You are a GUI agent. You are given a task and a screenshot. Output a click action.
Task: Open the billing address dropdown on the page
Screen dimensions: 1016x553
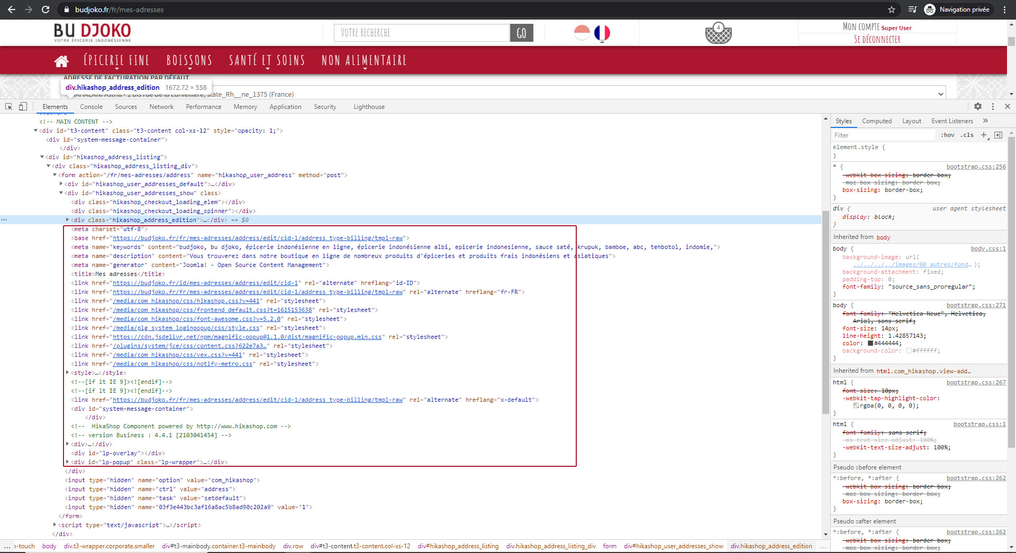click(x=503, y=94)
